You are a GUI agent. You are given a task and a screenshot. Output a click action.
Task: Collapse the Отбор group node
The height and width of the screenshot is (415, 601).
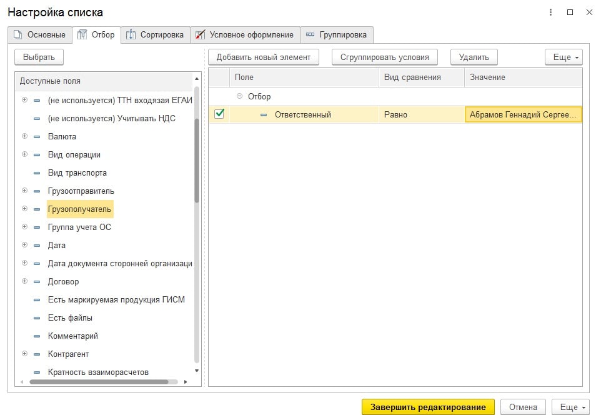pos(240,97)
